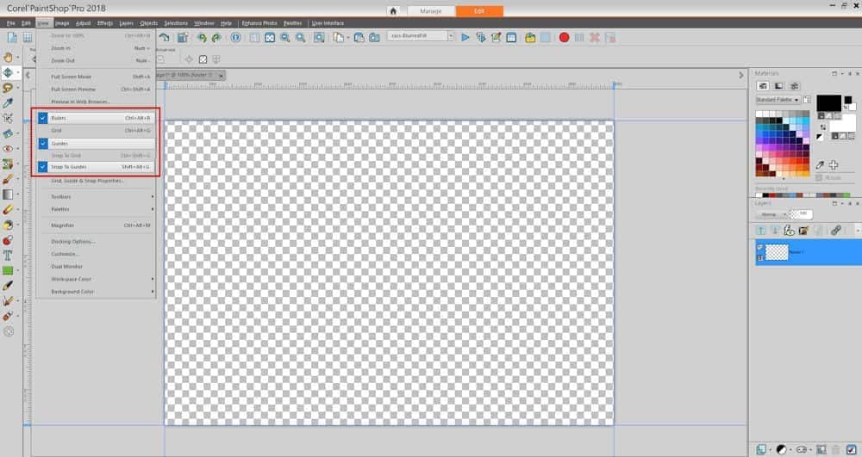This screenshot has width=862, height=457.
Task: Select the Text tool
Action: (x=9, y=255)
